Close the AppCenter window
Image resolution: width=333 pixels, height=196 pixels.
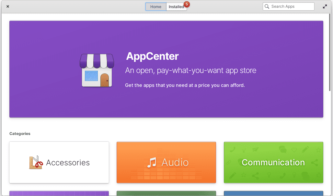(x=8, y=6)
